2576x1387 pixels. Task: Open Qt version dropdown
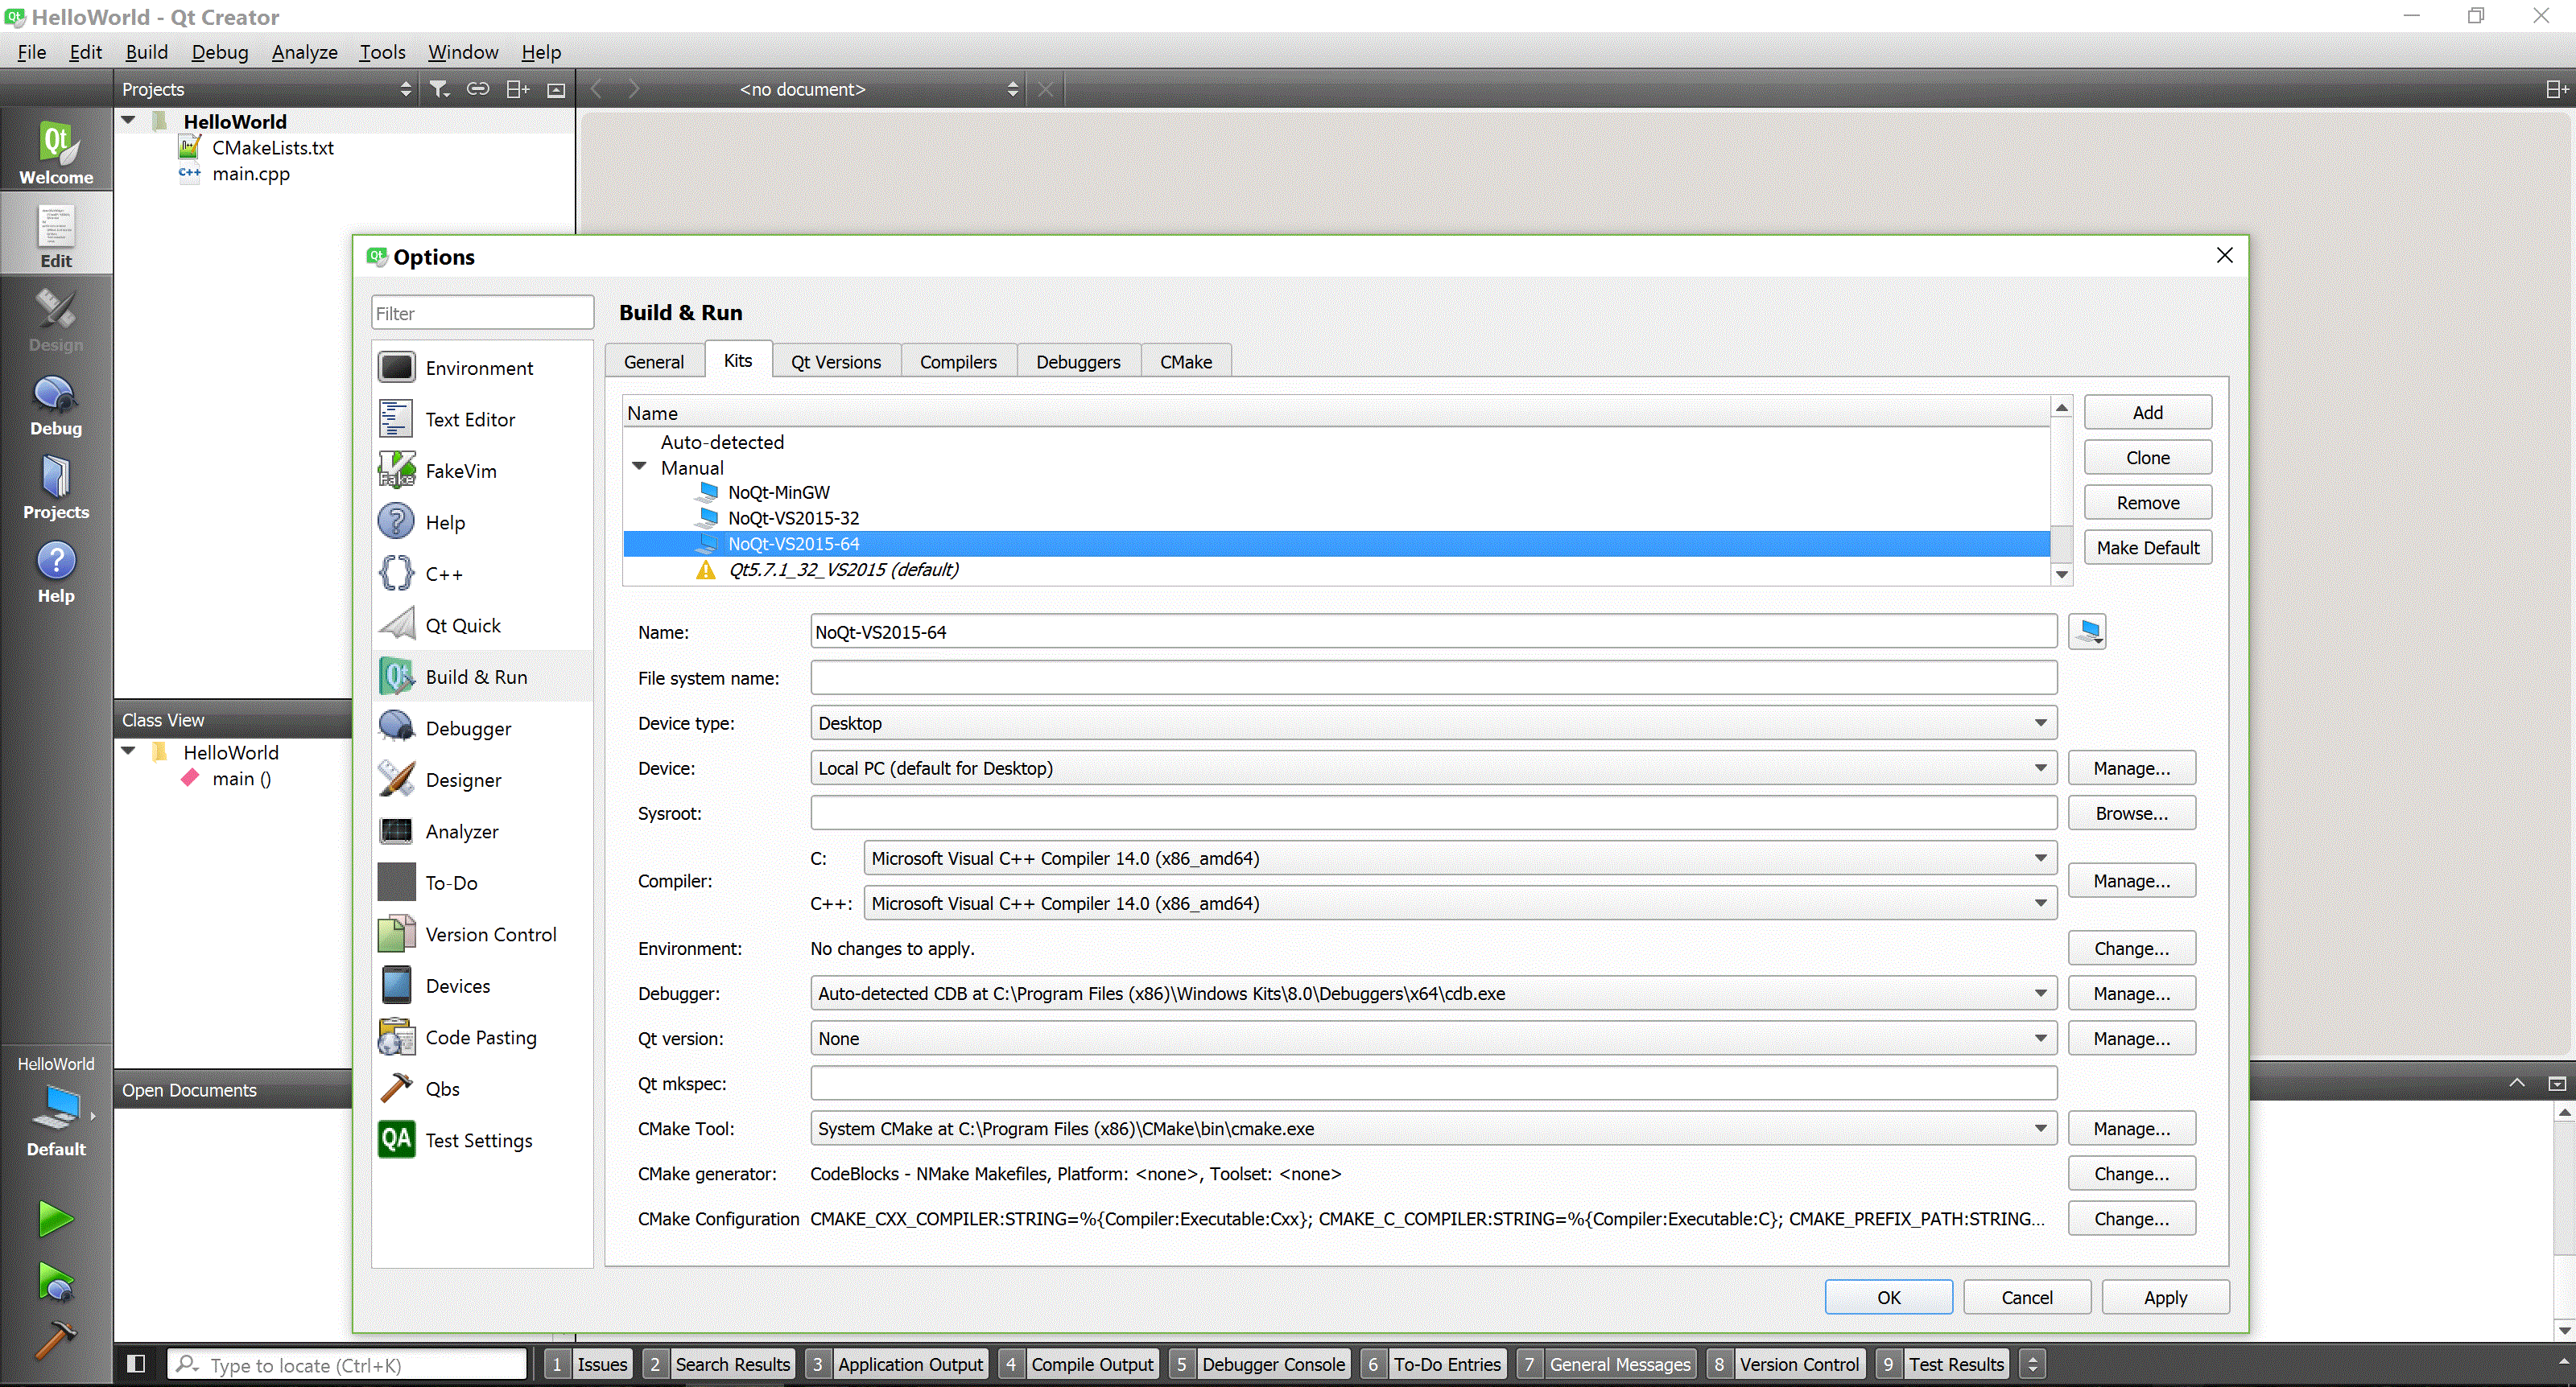[x=1433, y=1039]
